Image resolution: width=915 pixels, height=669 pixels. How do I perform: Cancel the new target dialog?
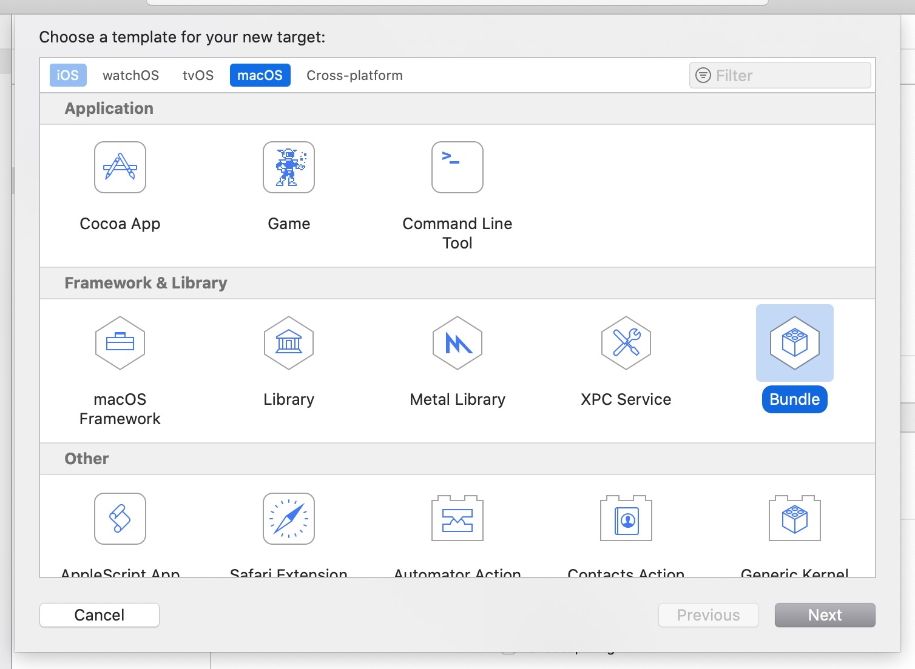(99, 615)
